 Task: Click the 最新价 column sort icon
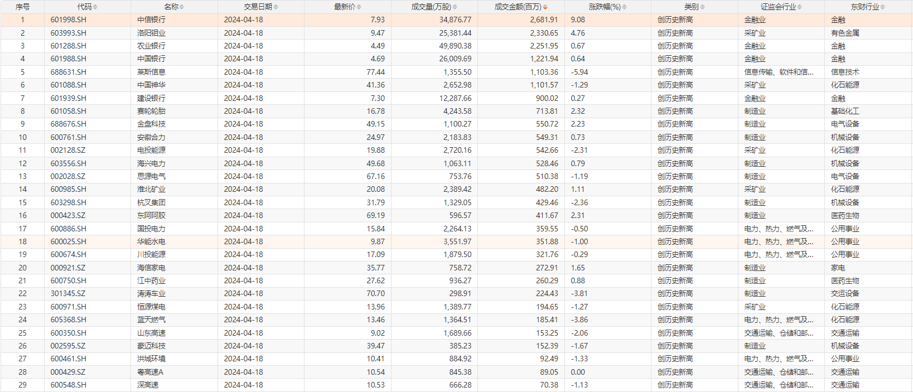coord(359,7)
